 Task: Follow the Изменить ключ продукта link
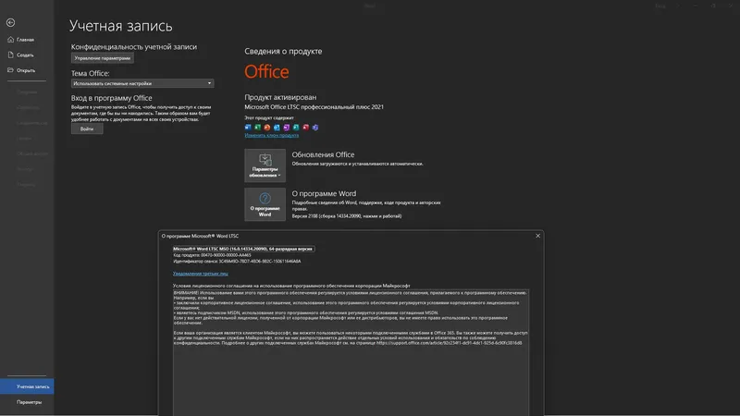pos(271,135)
